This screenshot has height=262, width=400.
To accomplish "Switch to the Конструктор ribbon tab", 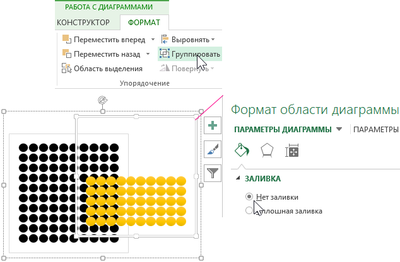I will click(x=83, y=23).
